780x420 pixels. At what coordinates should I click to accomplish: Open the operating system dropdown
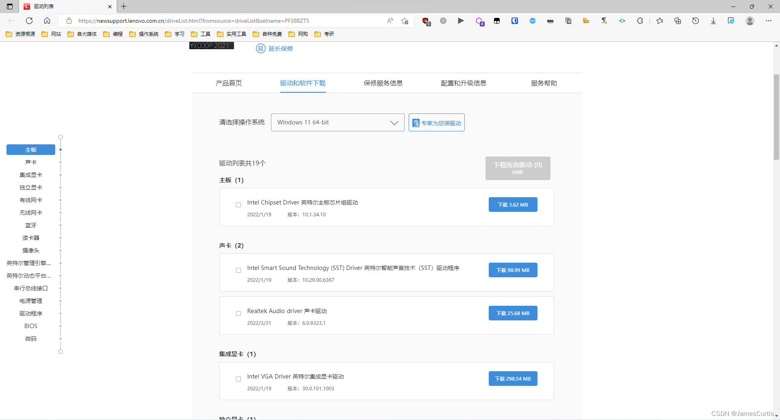pos(338,122)
